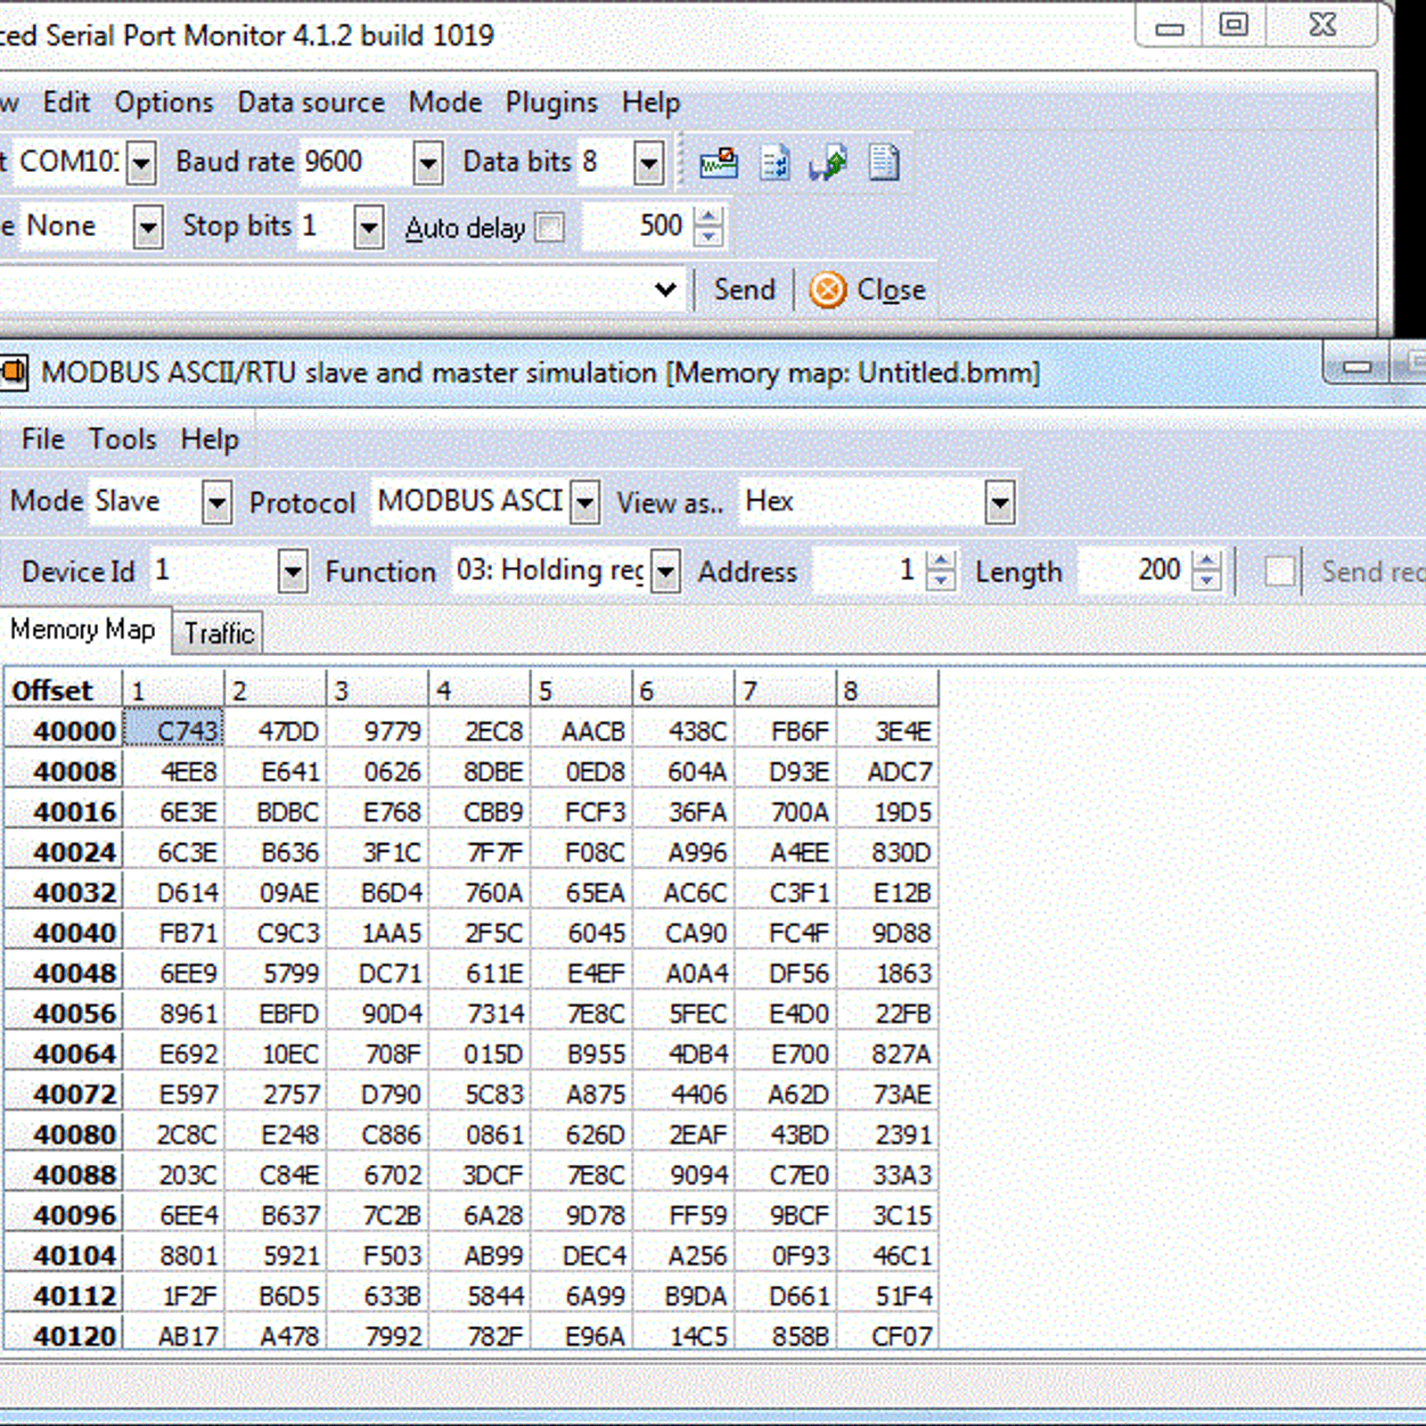The height and width of the screenshot is (1426, 1426).
Task: Open the COM port dropdown
Action: coord(142,163)
